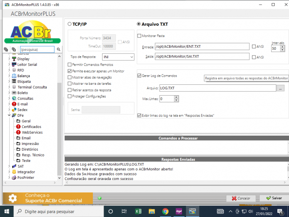Open the Impressão item under DFe

pos(30,144)
